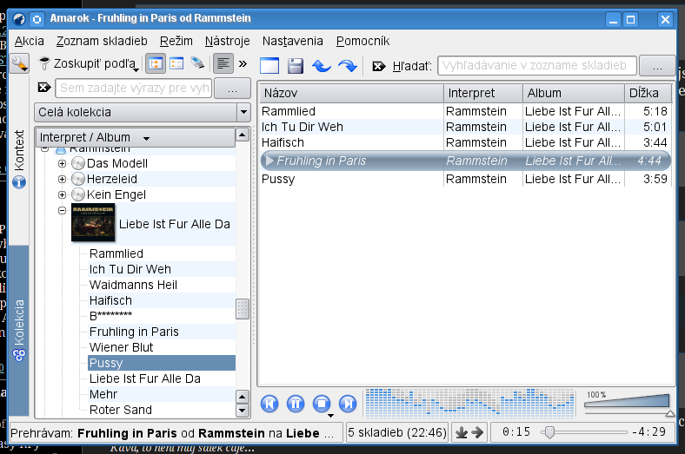Open Zoskupiť podľa grouping dropdown
Screen dimensions: 685x454
pyautogui.click(x=89, y=63)
